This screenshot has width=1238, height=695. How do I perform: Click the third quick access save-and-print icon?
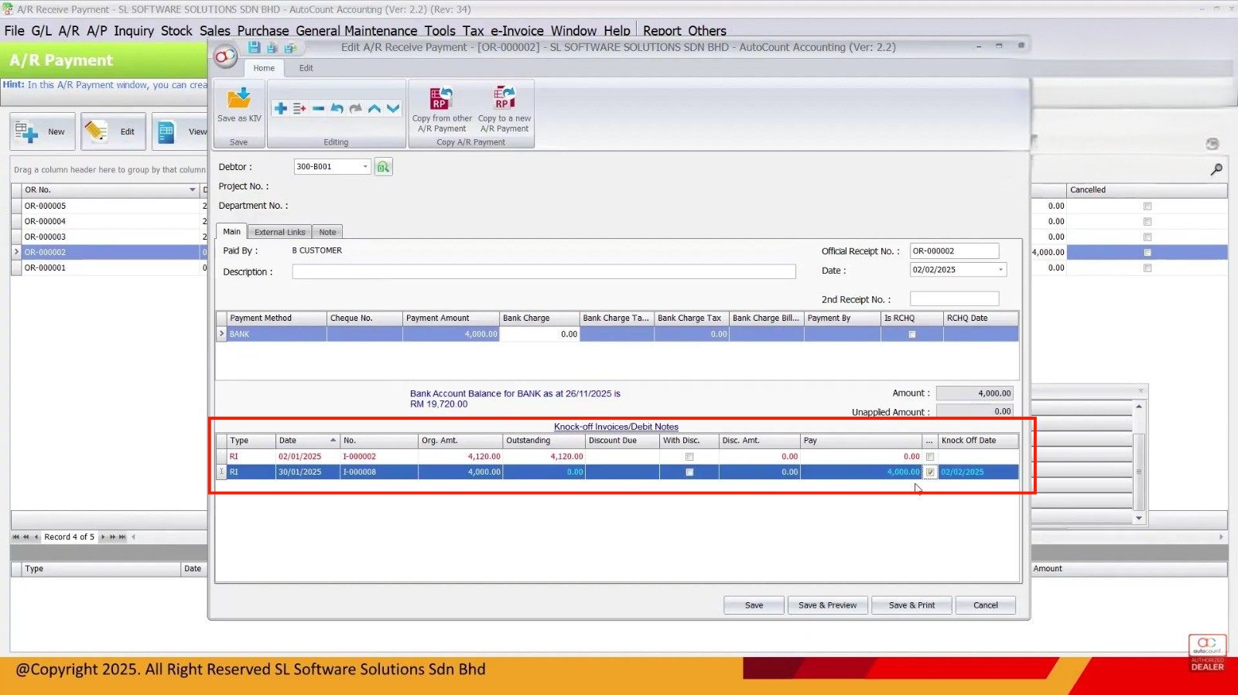point(290,48)
